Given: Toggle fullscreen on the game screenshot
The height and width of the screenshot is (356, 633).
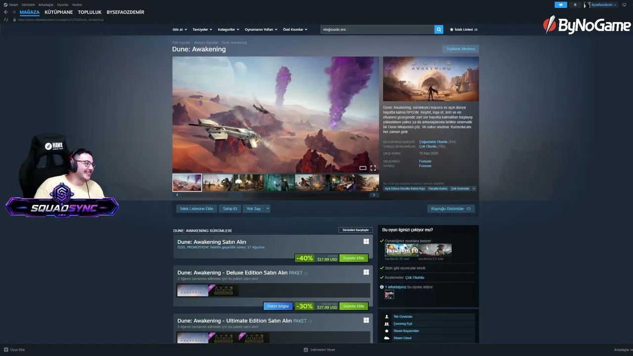Looking at the screenshot, I should click(373, 168).
